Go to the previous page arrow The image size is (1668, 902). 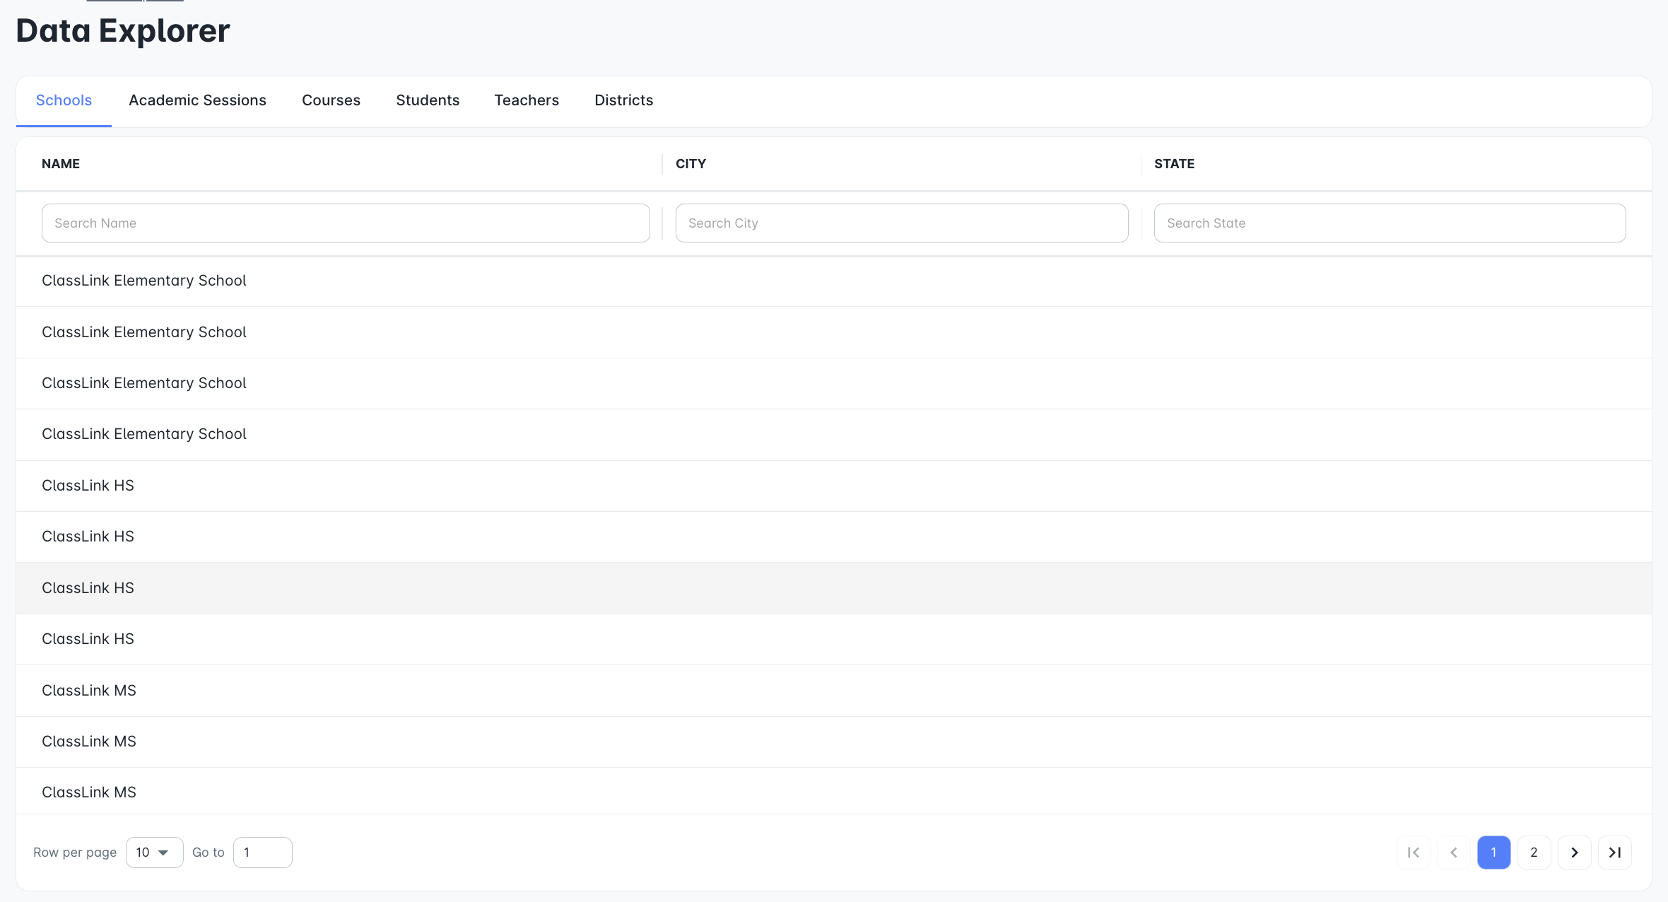[x=1454, y=853]
